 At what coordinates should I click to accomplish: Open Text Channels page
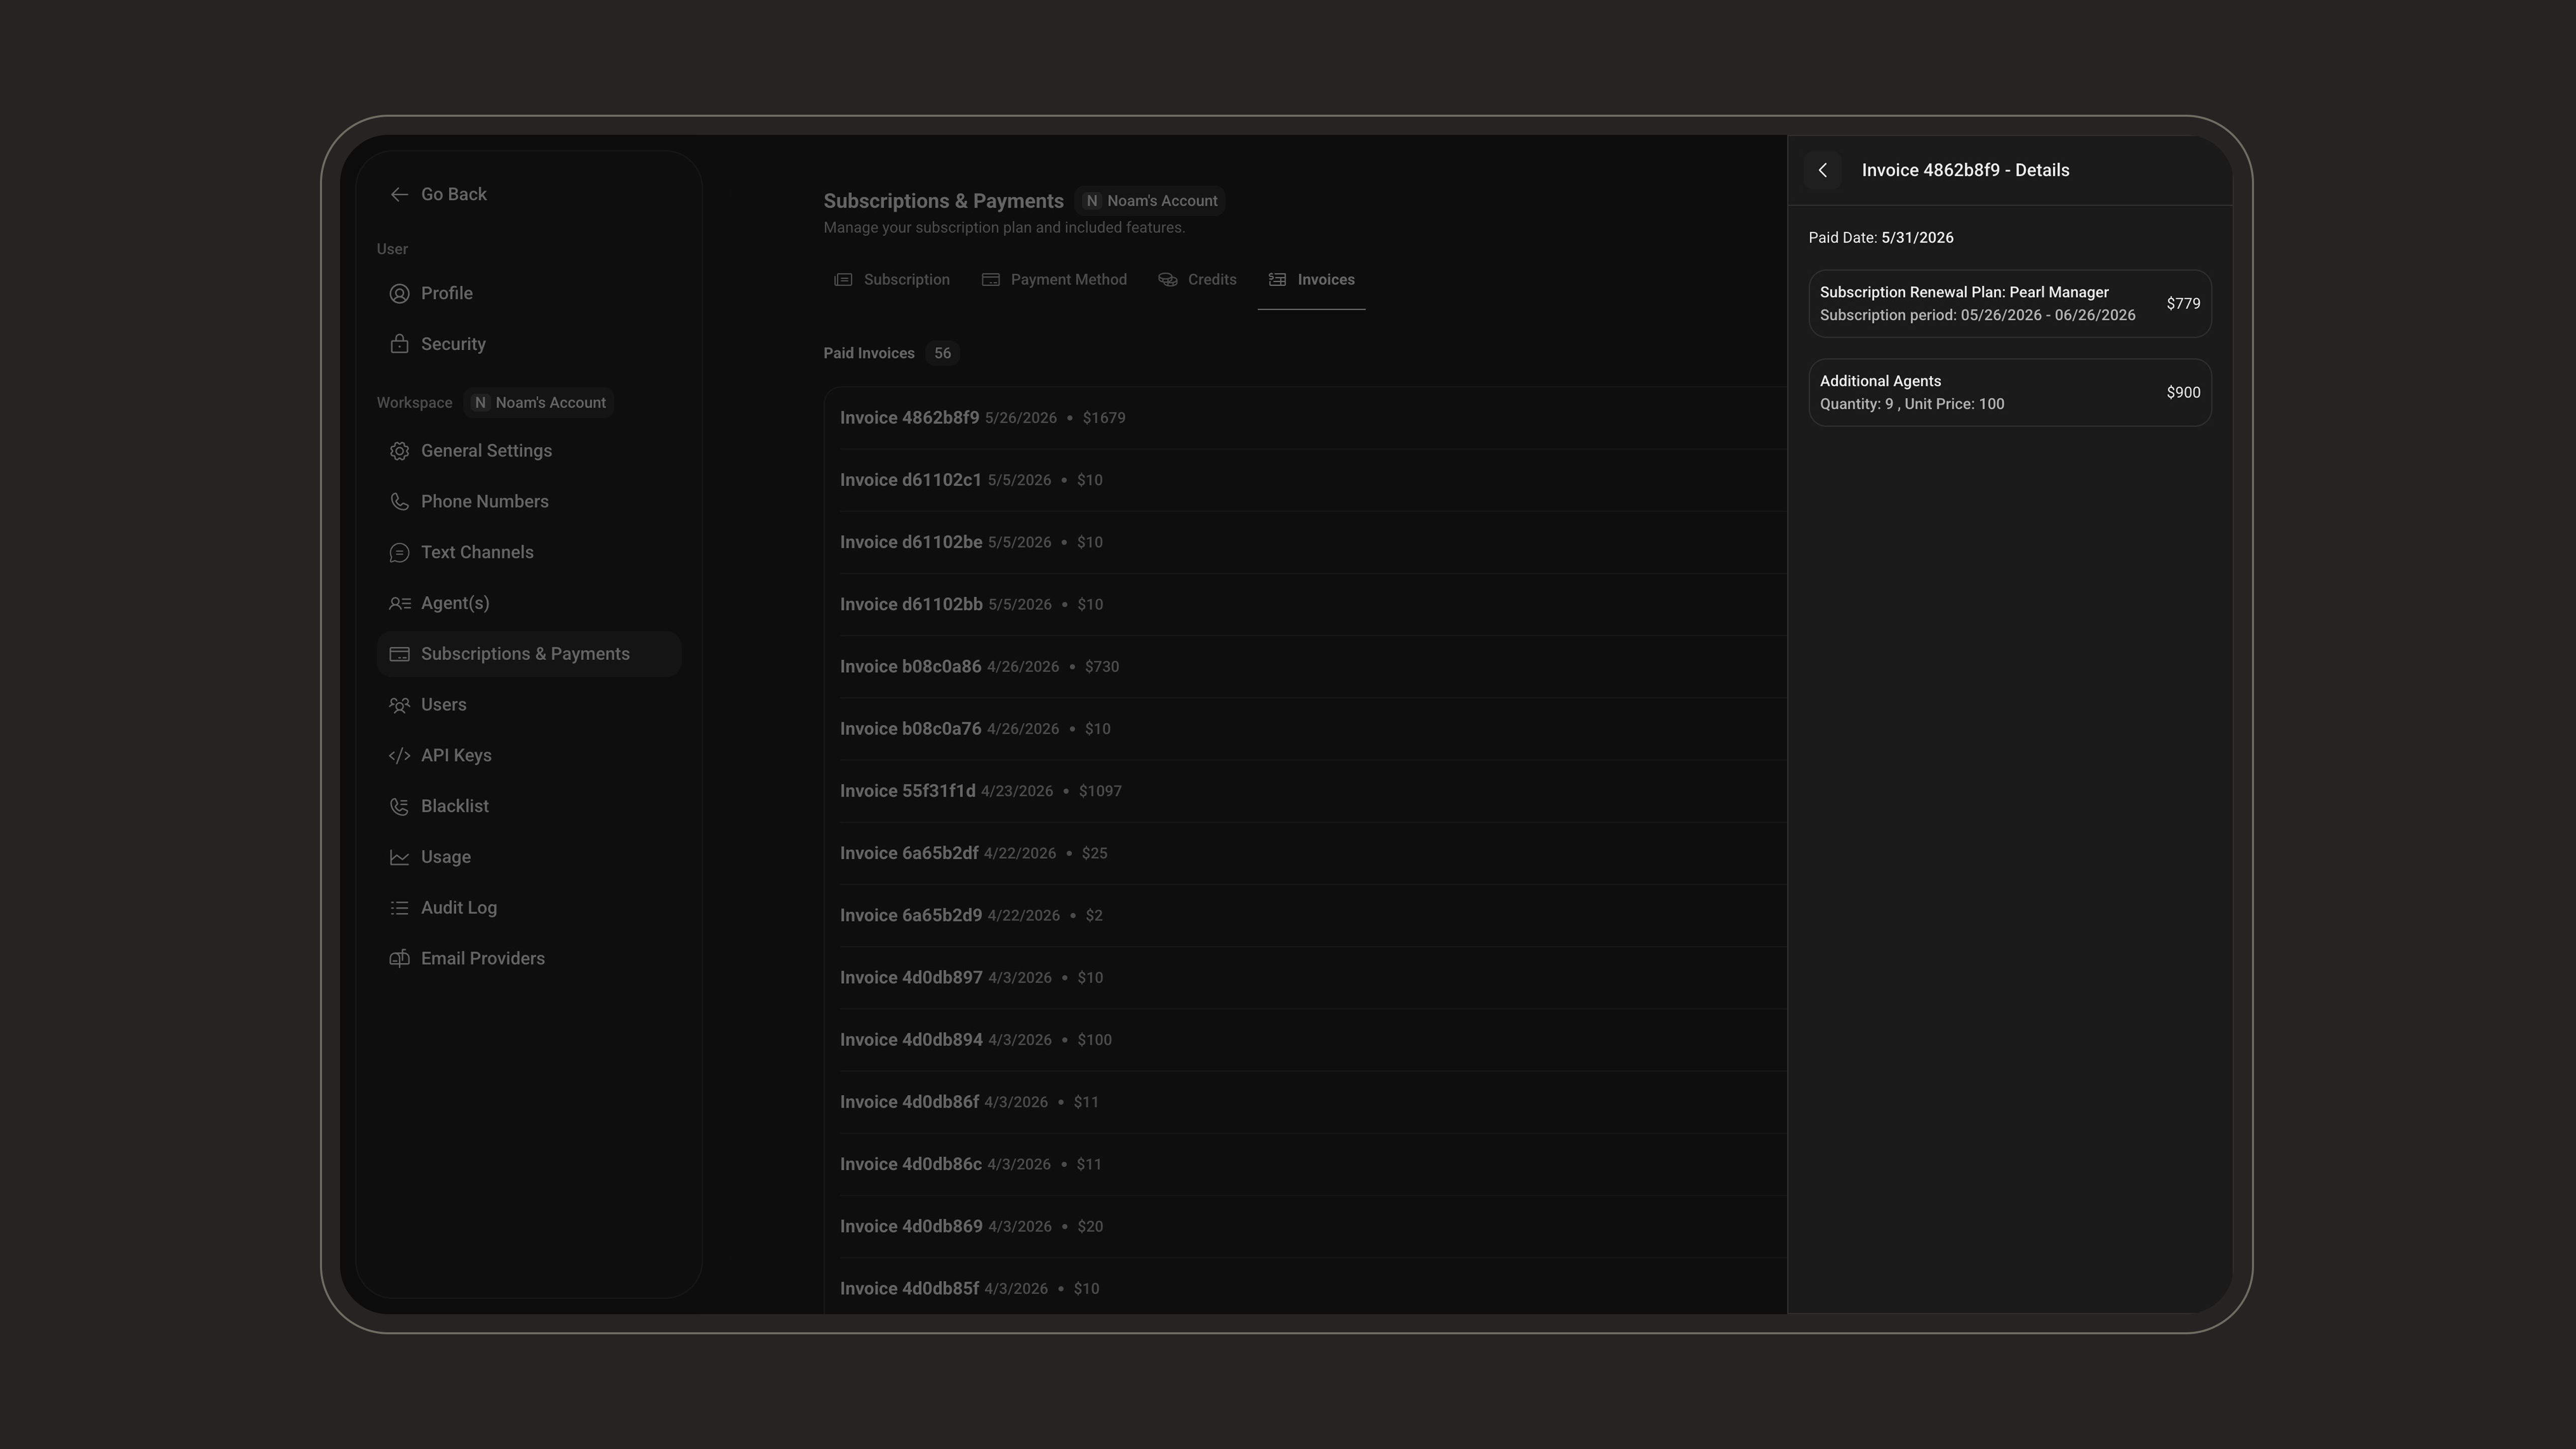click(529, 553)
